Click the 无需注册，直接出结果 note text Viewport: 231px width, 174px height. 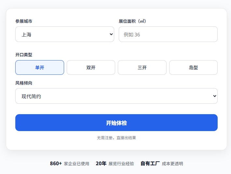[116, 138]
